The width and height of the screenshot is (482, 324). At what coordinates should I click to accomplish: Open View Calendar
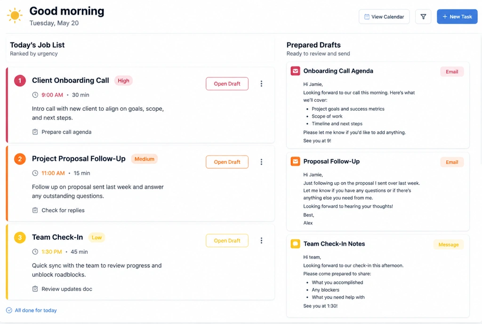(384, 16)
